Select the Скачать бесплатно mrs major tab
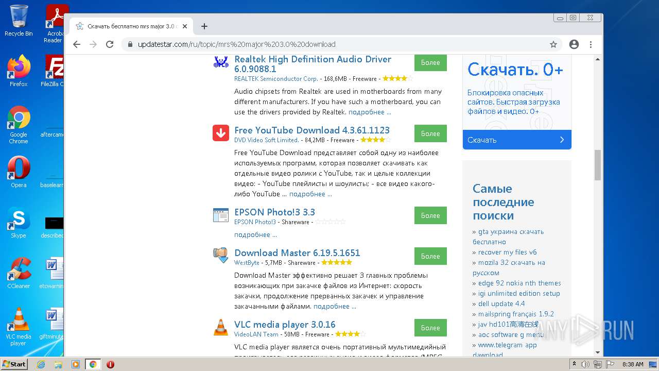Screen dimensions: 659x371 pyautogui.click(x=131, y=26)
